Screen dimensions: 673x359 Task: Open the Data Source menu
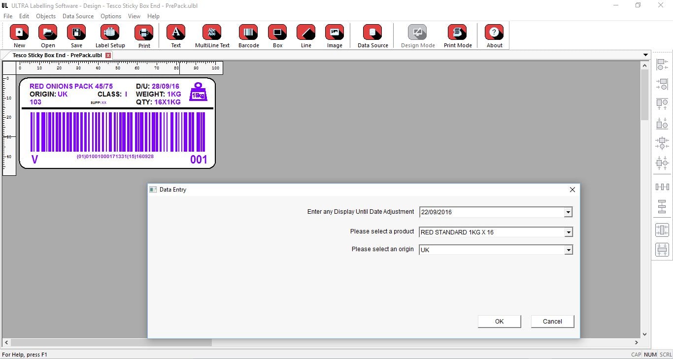coord(78,16)
